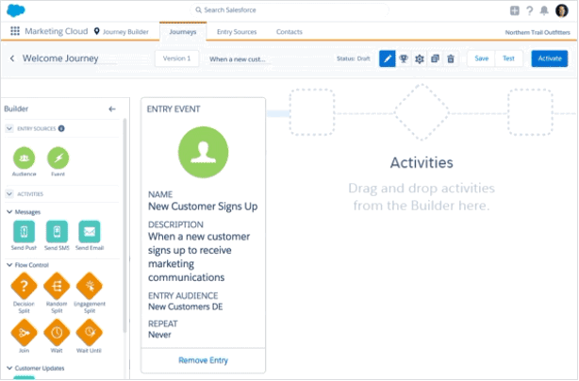Open the user profile avatar
The image size is (579, 381).
[562, 10]
